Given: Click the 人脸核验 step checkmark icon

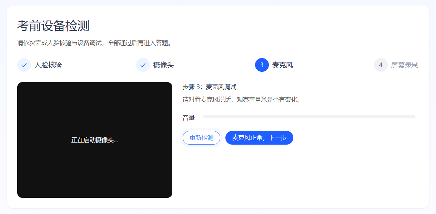Looking at the screenshot, I should coord(24,65).
